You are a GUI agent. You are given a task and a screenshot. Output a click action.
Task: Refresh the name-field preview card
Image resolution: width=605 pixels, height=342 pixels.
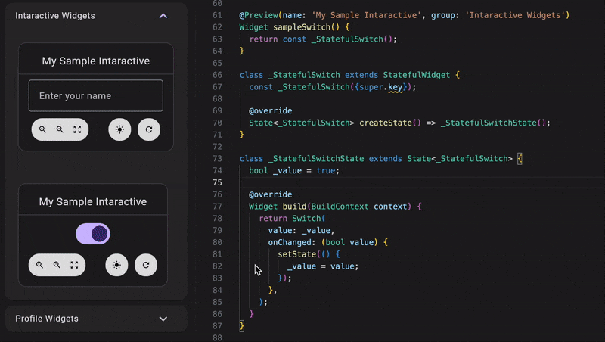pos(149,129)
